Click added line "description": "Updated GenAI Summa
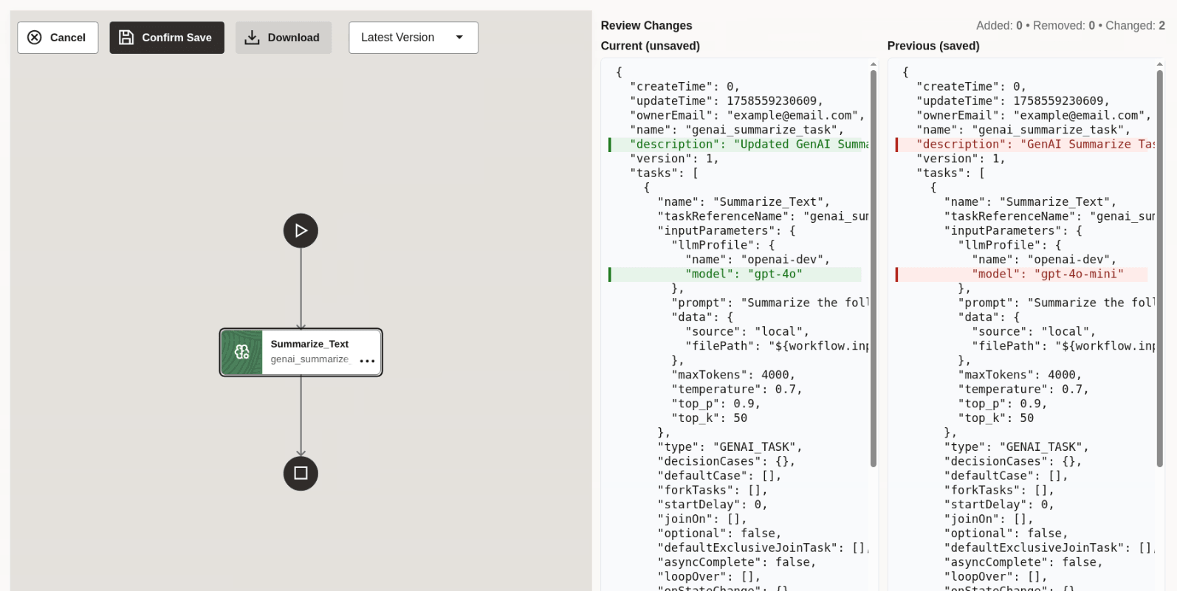1177x591 pixels. [738, 145]
